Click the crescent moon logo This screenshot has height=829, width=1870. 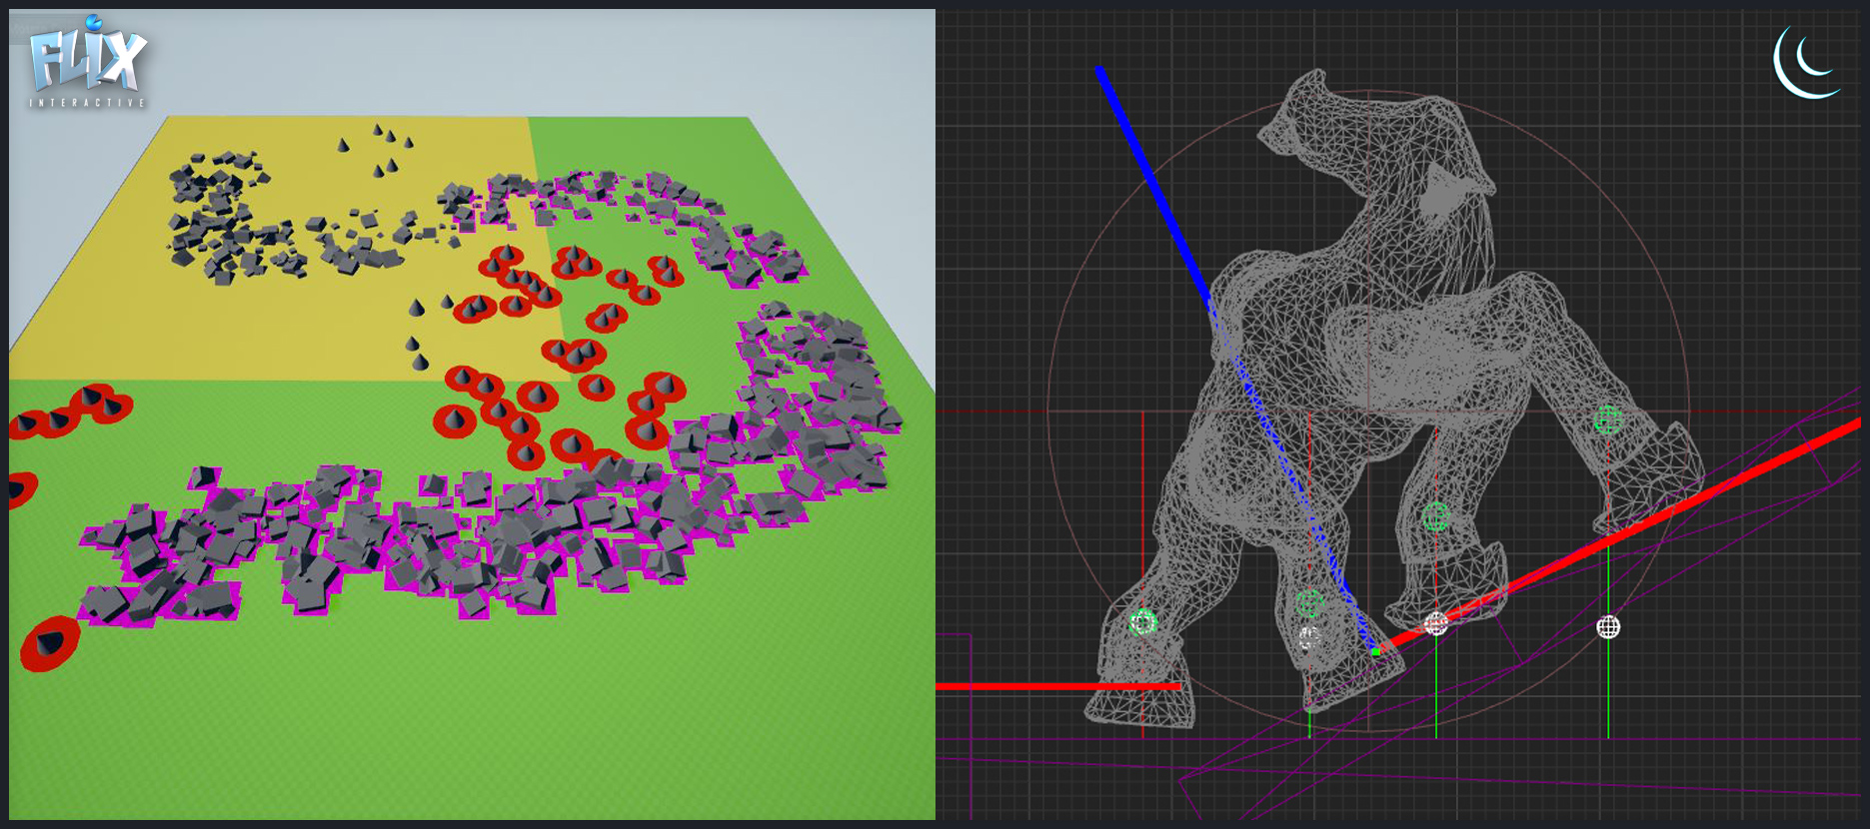1808,61
